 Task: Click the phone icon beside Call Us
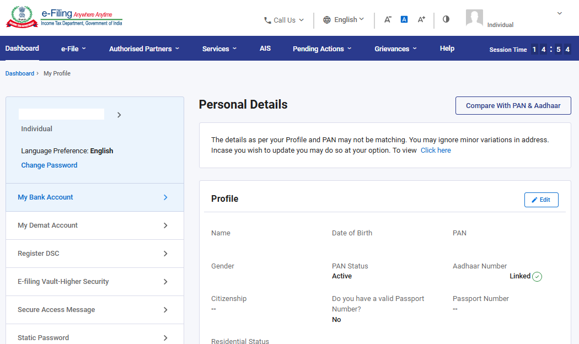[x=266, y=20]
